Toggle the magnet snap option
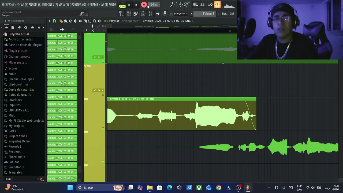The width and height of the screenshot is (343, 193). click(x=54, y=21)
